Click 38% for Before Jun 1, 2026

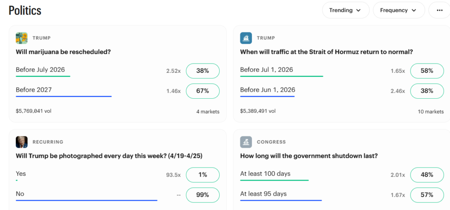click(427, 91)
